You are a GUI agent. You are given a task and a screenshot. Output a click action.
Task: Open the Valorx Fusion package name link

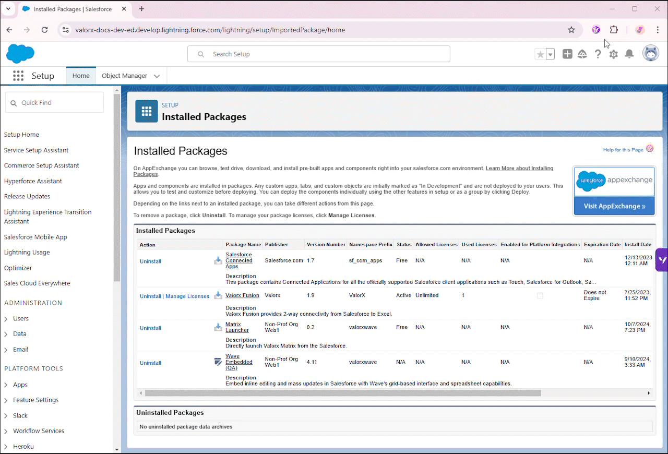coord(242,295)
